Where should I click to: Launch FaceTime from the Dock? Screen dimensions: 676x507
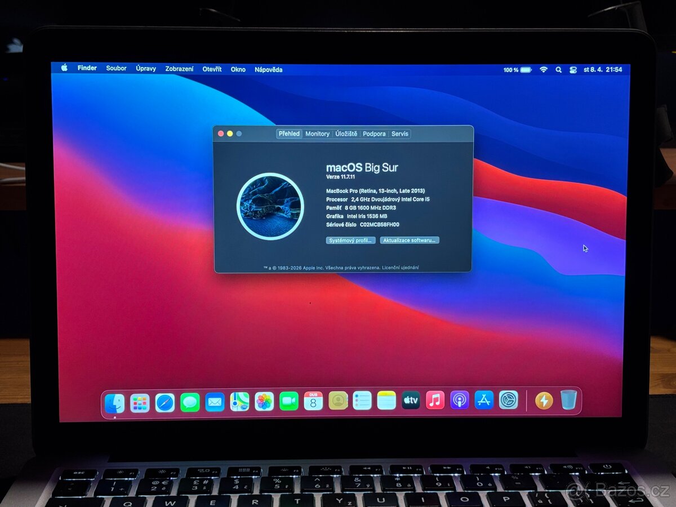coord(290,402)
